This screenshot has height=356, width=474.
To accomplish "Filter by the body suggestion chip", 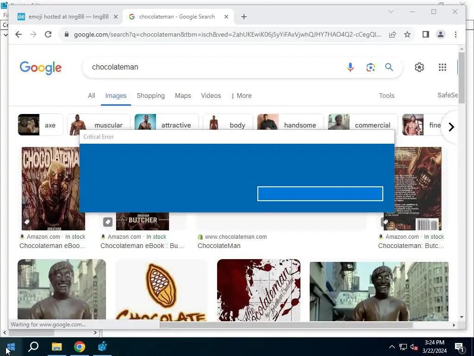I will 228,122.
